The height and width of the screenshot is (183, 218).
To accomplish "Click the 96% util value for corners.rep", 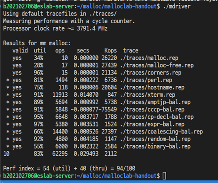I will pyautogui.click(x=39, y=73).
